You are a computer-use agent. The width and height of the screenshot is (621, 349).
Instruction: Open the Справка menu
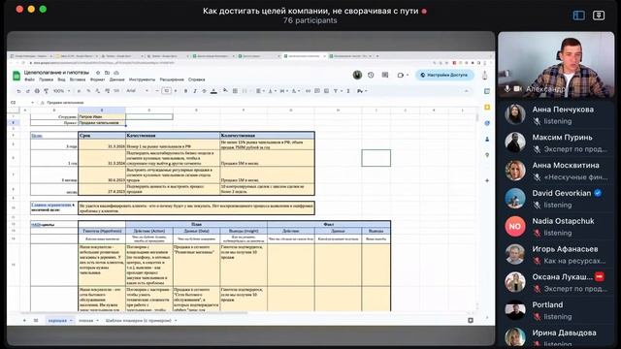pyautogui.click(x=197, y=79)
